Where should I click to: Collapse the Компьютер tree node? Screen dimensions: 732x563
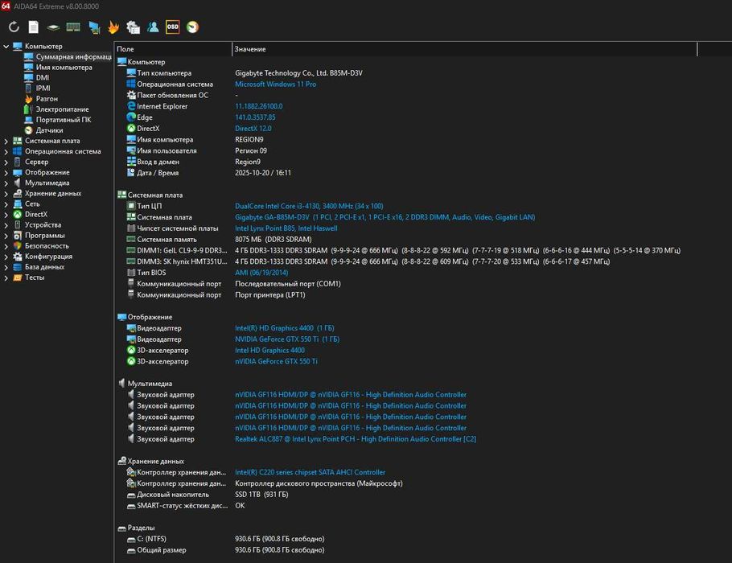coord(6,46)
